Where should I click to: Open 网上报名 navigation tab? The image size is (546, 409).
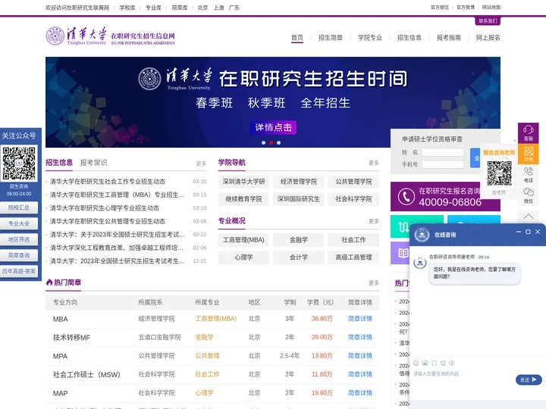tap(488, 38)
